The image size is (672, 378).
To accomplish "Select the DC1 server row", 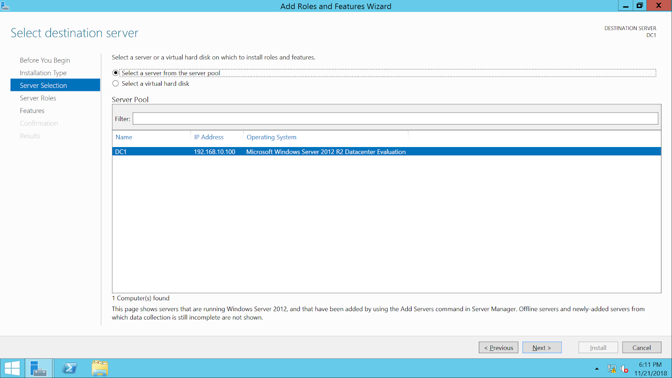I will 386,152.
